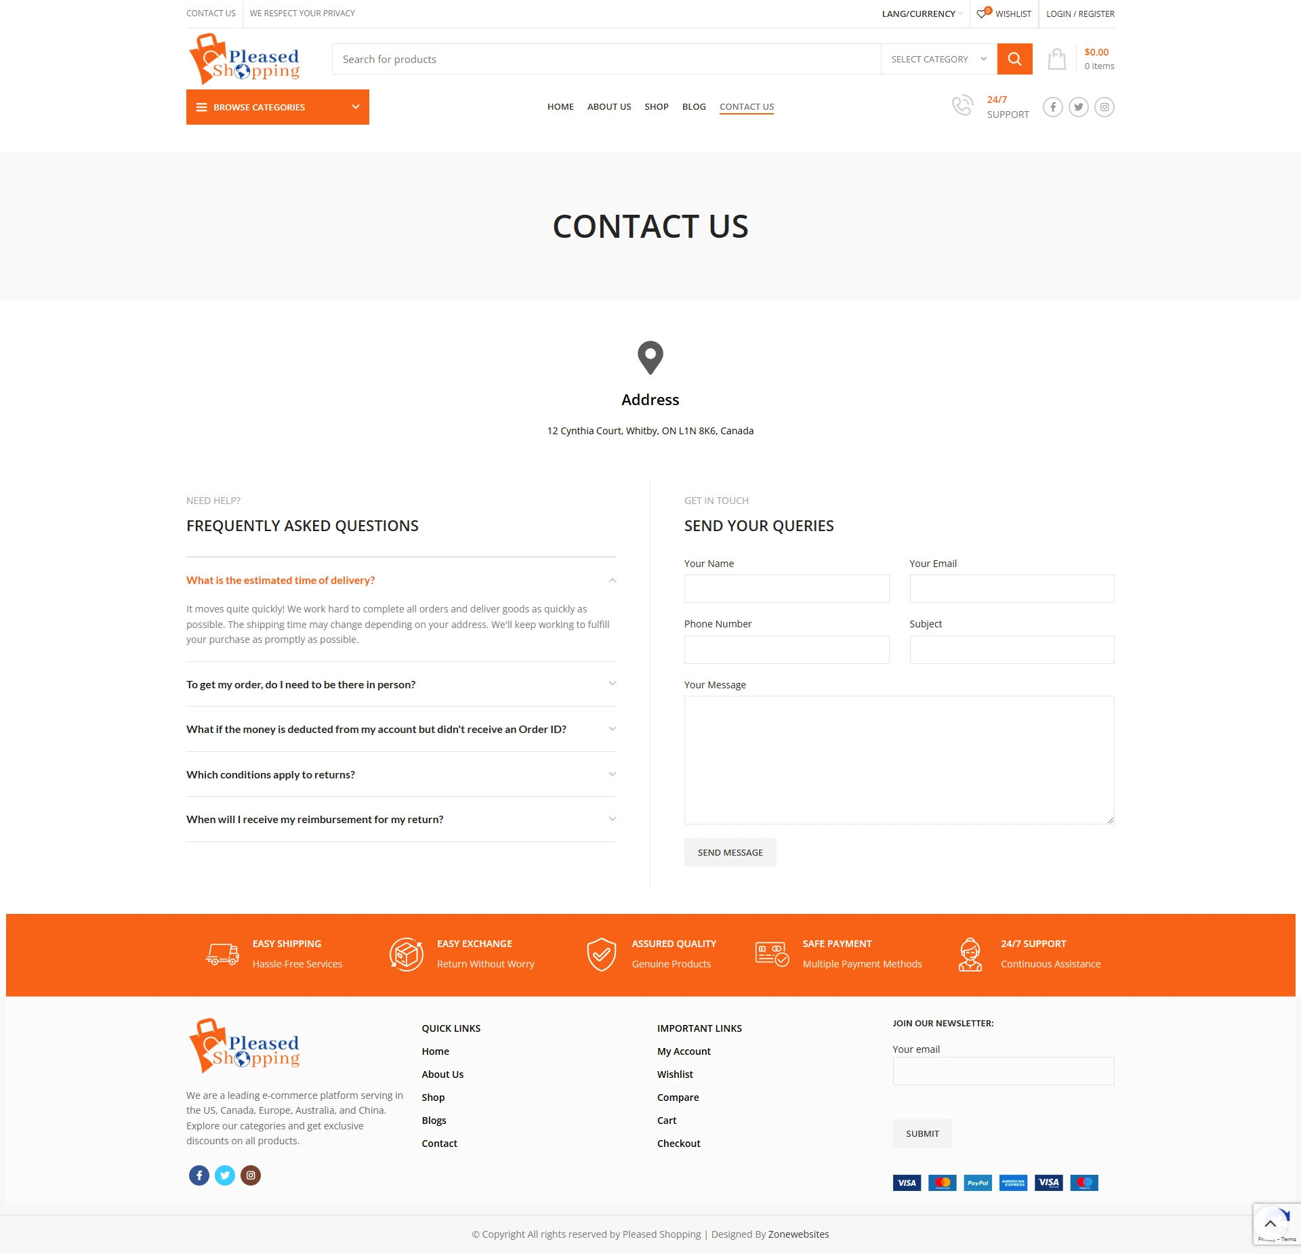Click the Facebook social media icon

pyautogui.click(x=199, y=1175)
